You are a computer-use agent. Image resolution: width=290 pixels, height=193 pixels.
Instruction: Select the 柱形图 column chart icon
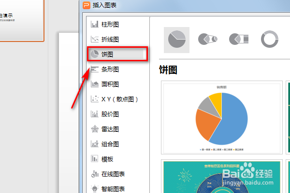(x=95, y=24)
